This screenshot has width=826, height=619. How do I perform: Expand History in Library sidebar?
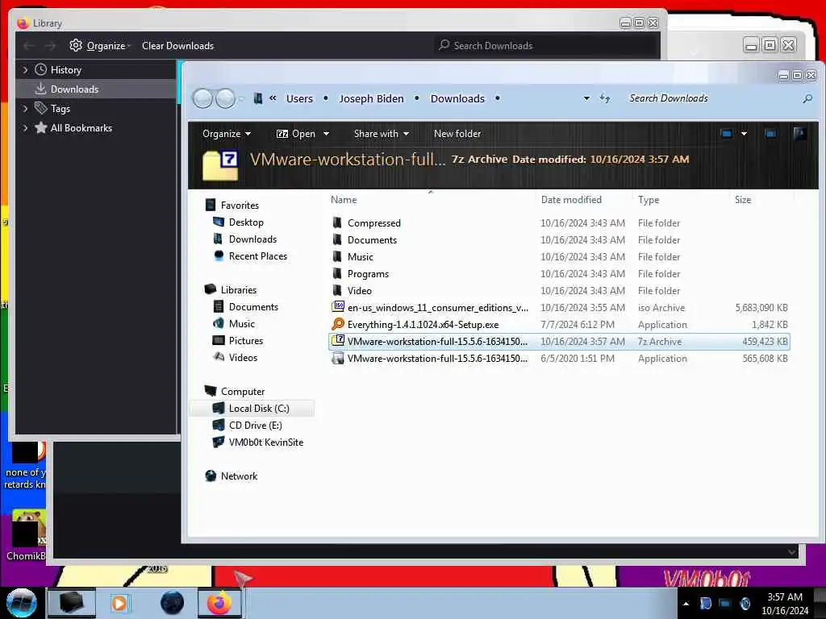[x=25, y=70]
